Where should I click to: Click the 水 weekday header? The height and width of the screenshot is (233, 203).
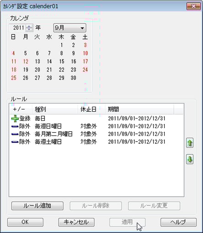[x=49, y=37]
